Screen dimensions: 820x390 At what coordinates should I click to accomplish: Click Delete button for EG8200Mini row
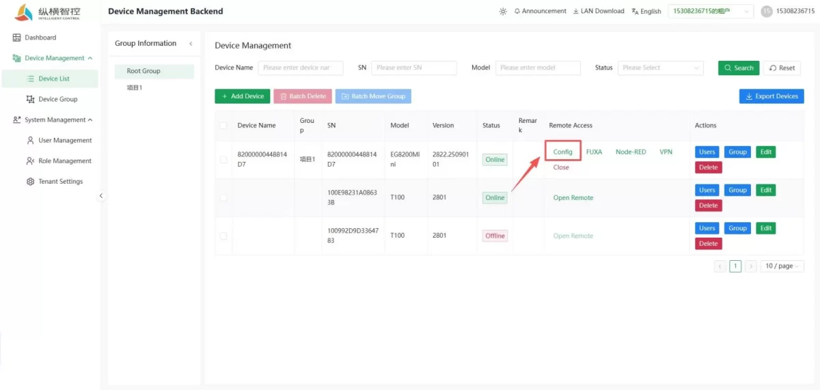[709, 167]
